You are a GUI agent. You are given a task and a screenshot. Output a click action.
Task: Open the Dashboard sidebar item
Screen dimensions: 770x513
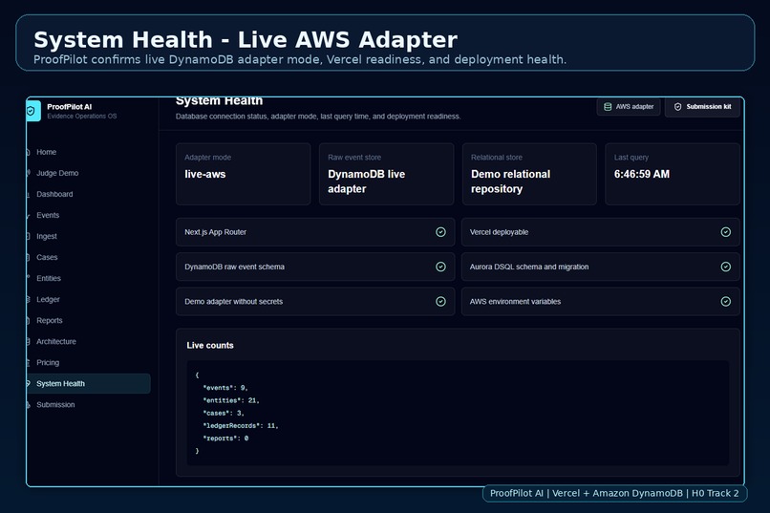(54, 194)
